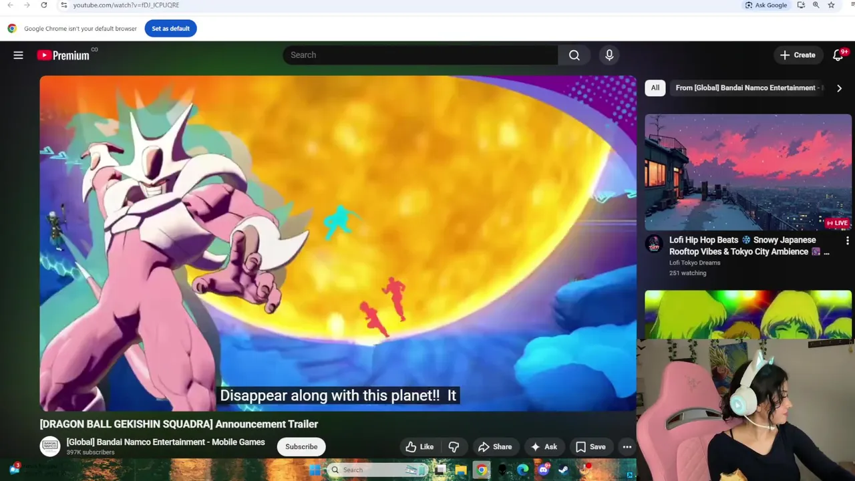Click the magnifier search button
The width and height of the screenshot is (855, 481).
[x=574, y=55]
